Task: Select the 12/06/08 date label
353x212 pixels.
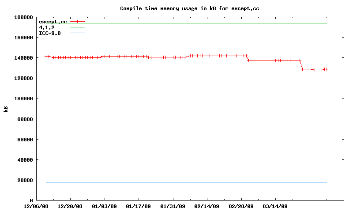Action: pyautogui.click(x=36, y=206)
